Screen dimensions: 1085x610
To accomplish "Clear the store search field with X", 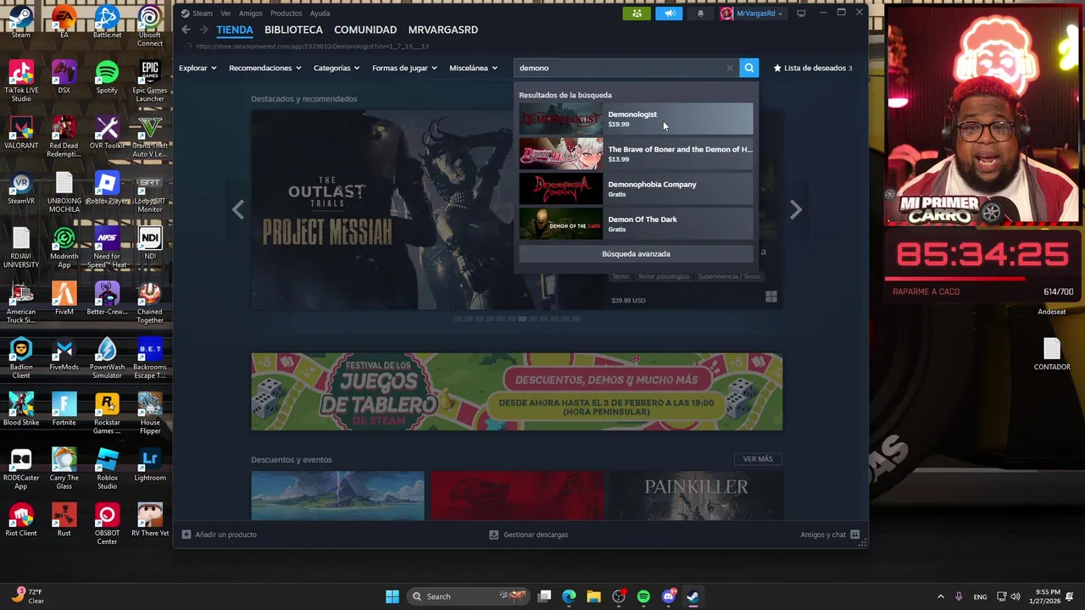I will tap(730, 68).
